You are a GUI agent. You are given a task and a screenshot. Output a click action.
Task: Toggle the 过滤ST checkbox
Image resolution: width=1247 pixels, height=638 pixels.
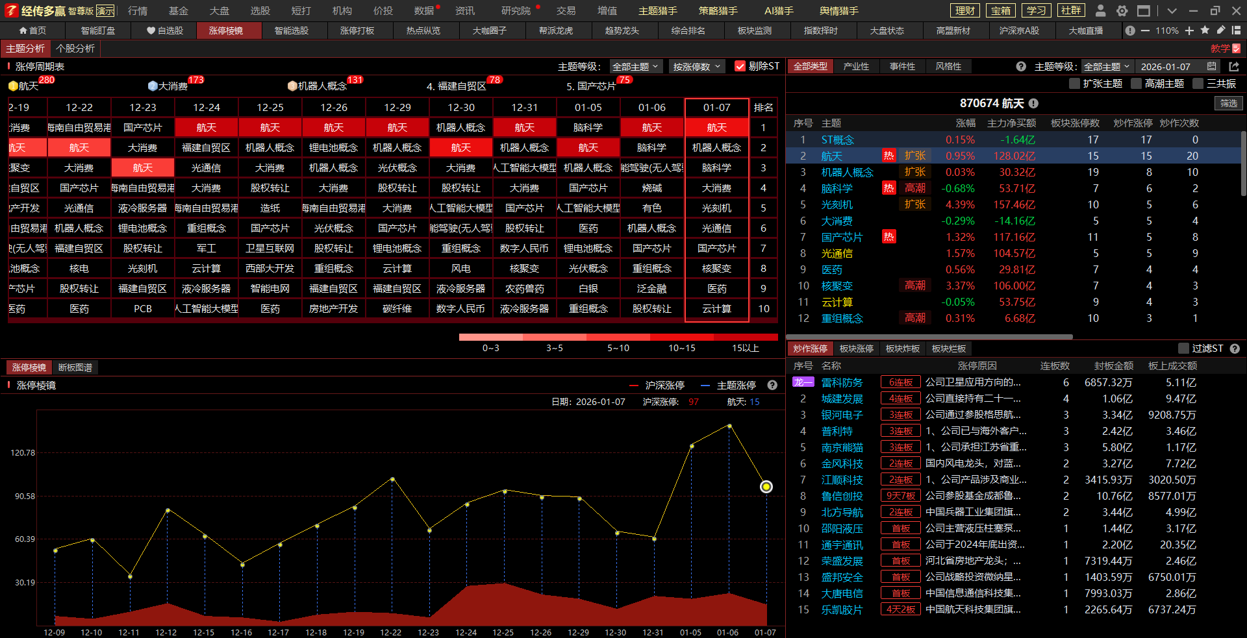tap(1183, 349)
